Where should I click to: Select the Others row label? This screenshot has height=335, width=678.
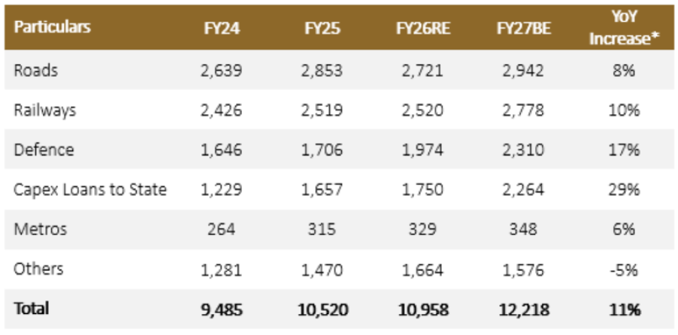click(38, 269)
